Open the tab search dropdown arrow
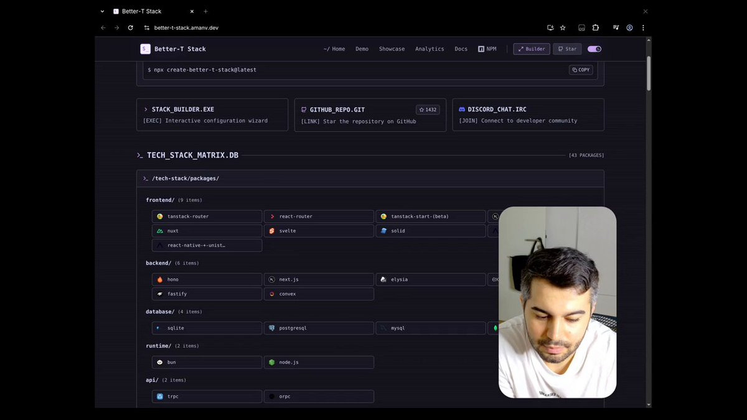This screenshot has height=420, width=747. 103,11
